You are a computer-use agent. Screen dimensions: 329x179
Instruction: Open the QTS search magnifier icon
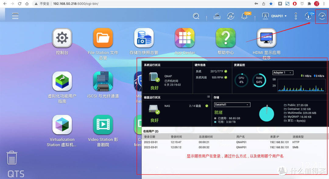pyautogui.click(x=196, y=16)
